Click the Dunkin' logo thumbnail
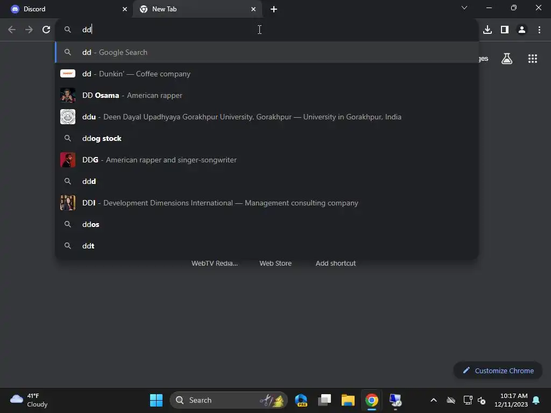 pyautogui.click(x=68, y=73)
